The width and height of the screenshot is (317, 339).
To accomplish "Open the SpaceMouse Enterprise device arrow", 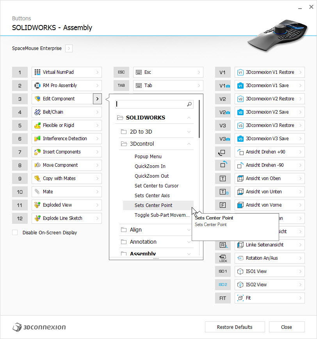I will click(69, 48).
